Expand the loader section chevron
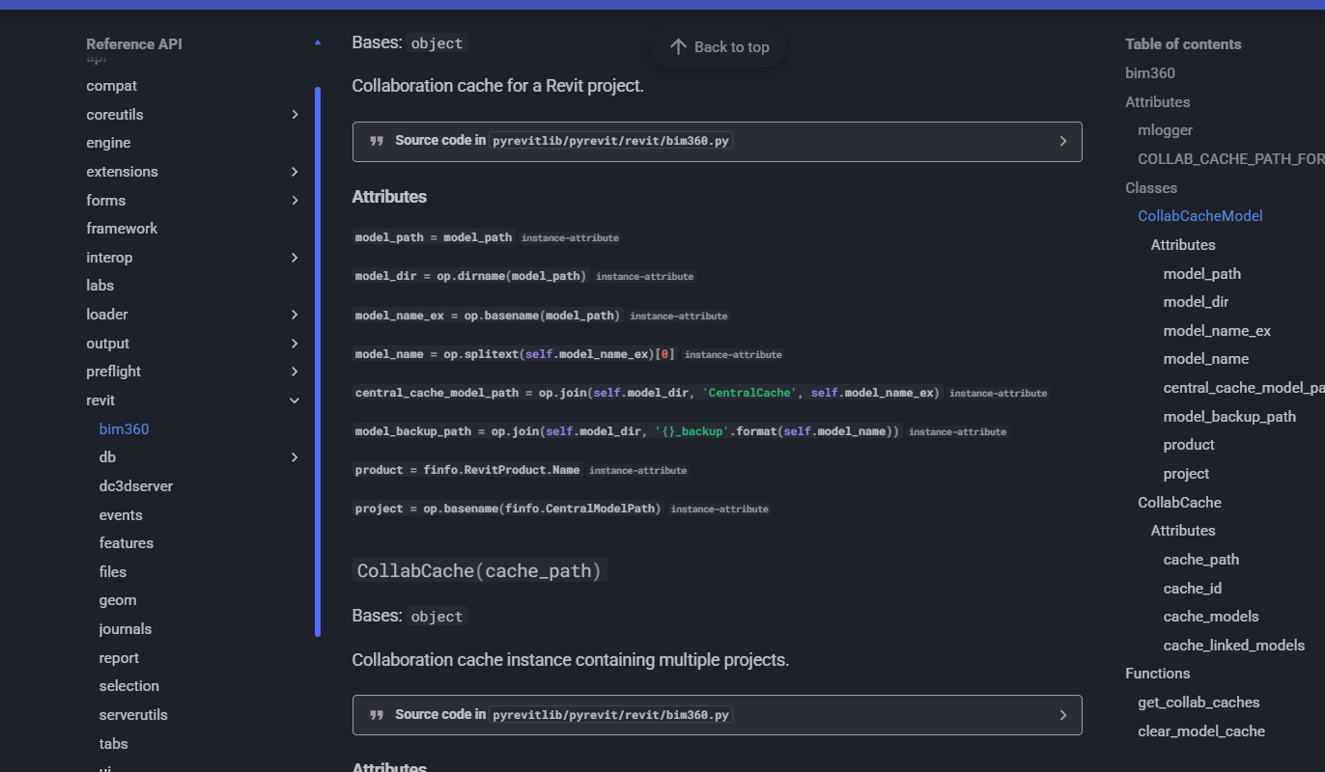1325x772 pixels. click(295, 315)
